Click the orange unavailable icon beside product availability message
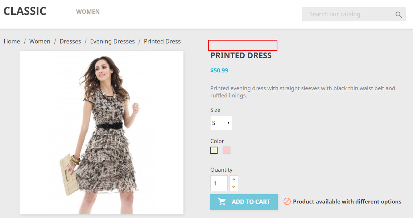413x218 pixels. click(x=287, y=201)
